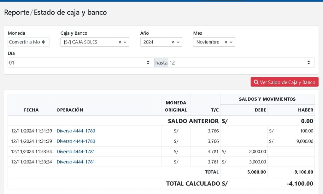This screenshot has height=194, width=323.
Task: Click the DEBE column header
Action: pyautogui.click(x=261, y=110)
